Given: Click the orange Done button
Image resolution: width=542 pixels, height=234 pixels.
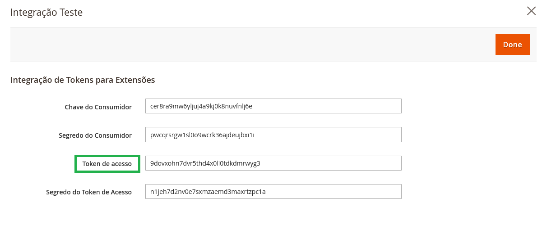Looking at the screenshot, I should 512,45.
